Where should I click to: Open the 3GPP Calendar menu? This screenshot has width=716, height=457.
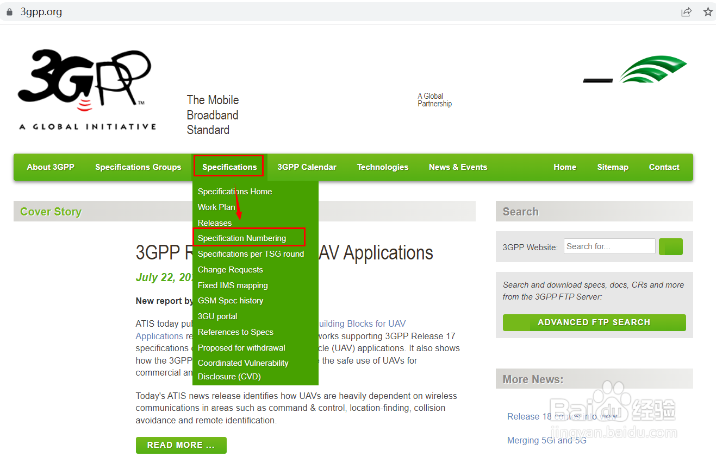point(307,167)
